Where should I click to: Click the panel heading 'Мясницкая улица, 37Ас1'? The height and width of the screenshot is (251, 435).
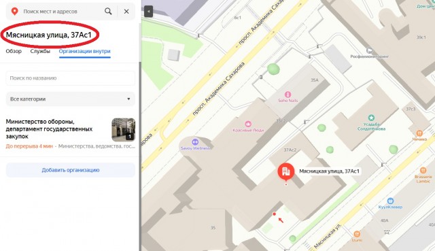(48, 35)
